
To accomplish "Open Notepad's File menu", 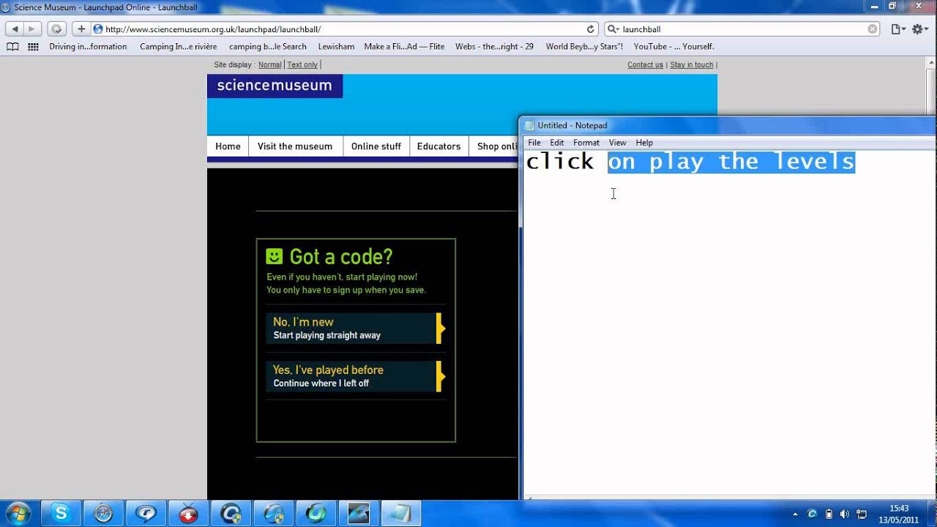I will coord(534,143).
